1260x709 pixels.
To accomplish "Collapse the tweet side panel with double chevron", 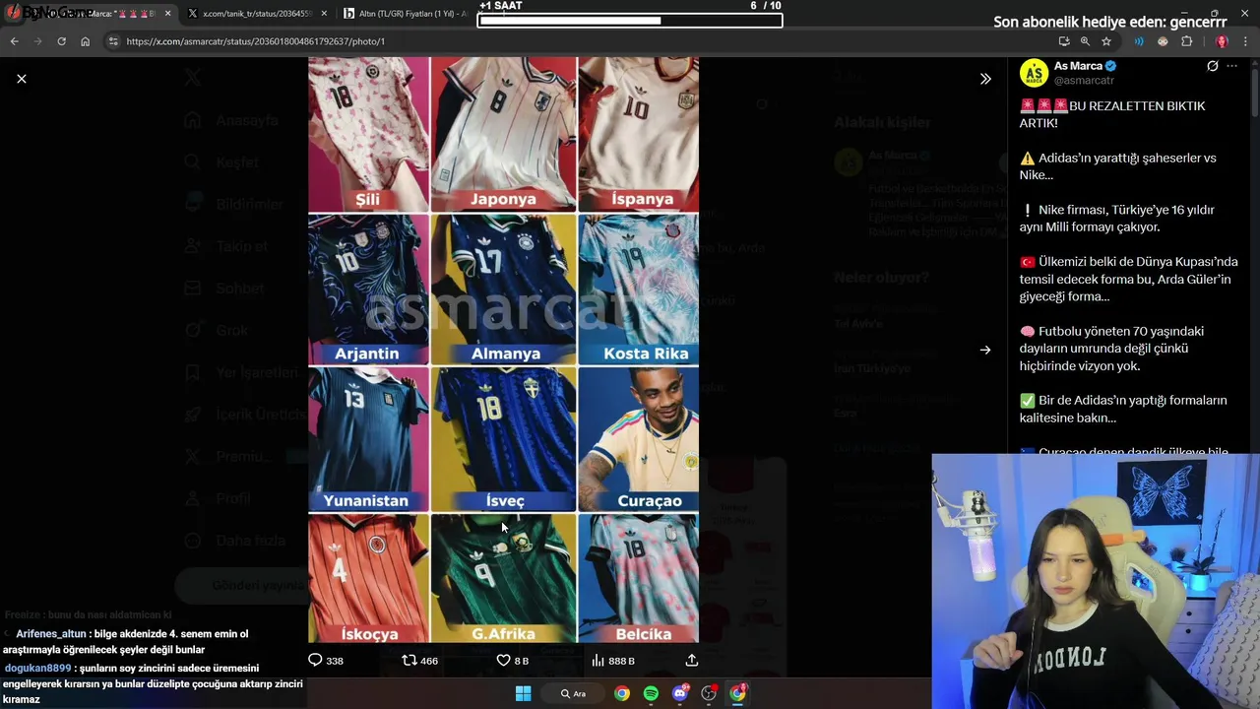I will (x=985, y=79).
